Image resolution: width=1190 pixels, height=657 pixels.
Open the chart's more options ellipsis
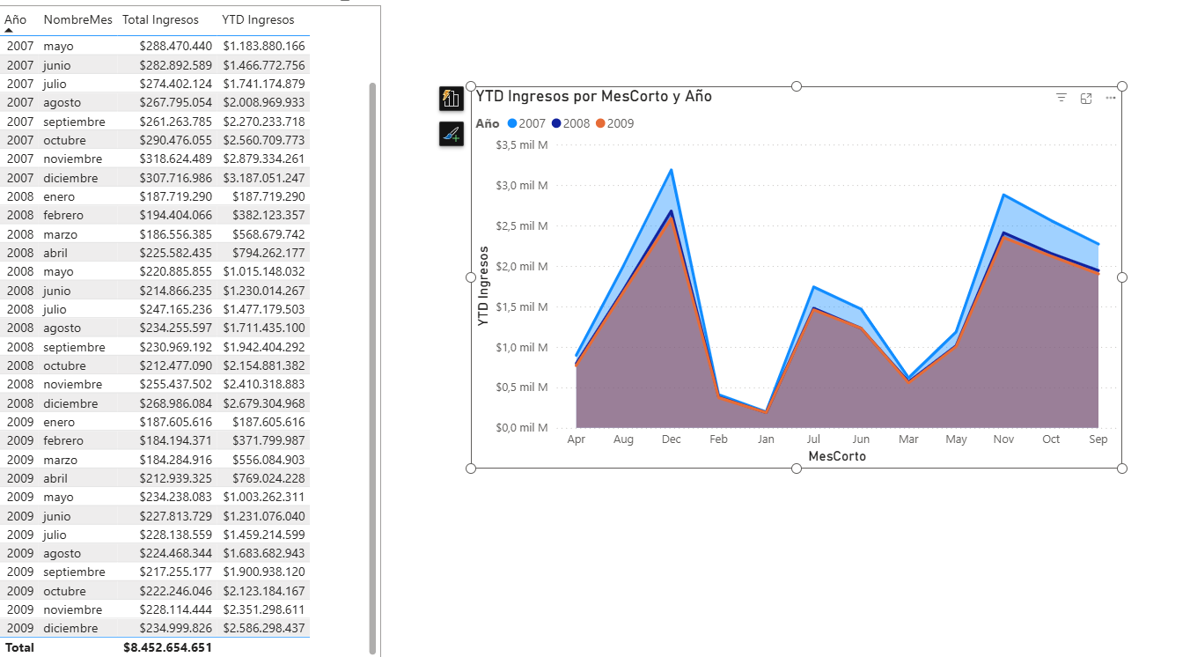click(1111, 98)
